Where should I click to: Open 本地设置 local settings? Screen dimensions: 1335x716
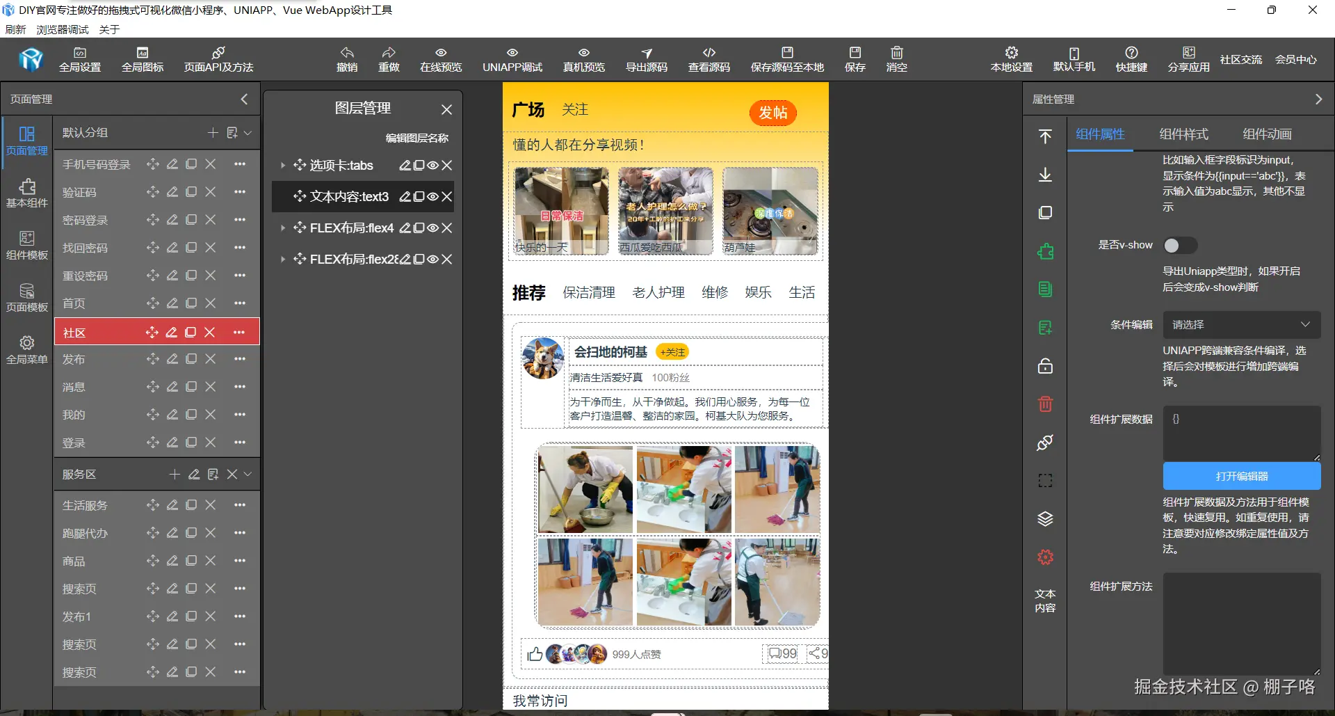[1012, 59]
